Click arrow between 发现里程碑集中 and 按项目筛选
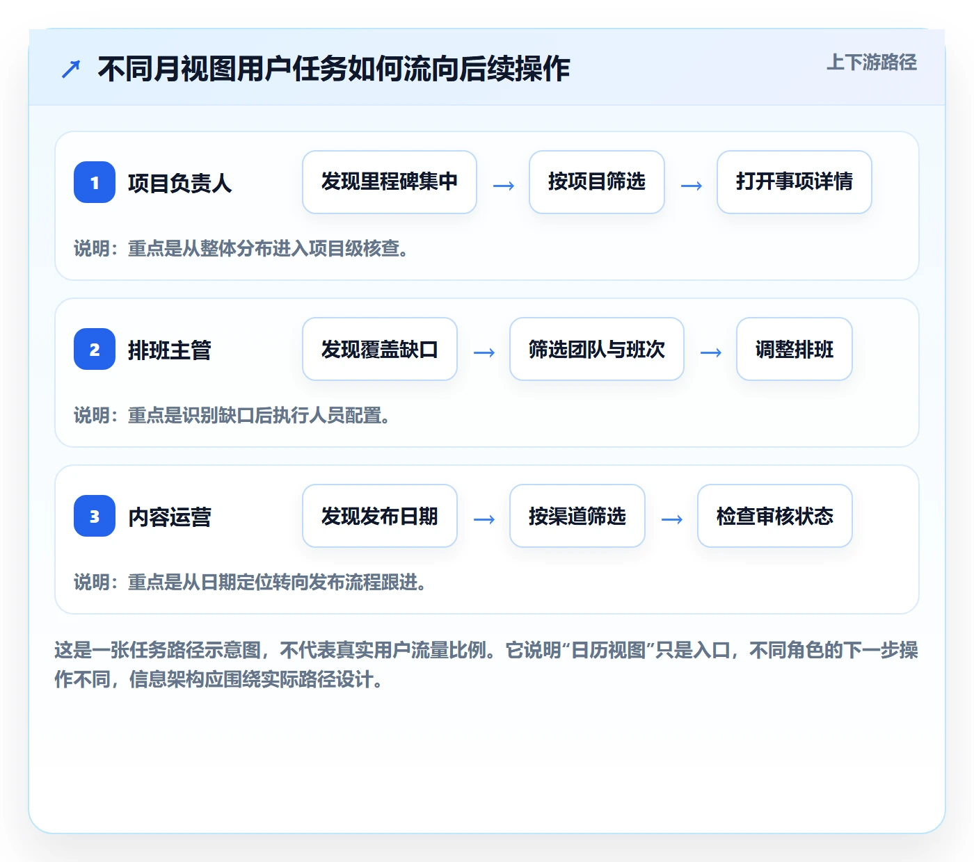Image resolution: width=974 pixels, height=862 pixels. [504, 186]
